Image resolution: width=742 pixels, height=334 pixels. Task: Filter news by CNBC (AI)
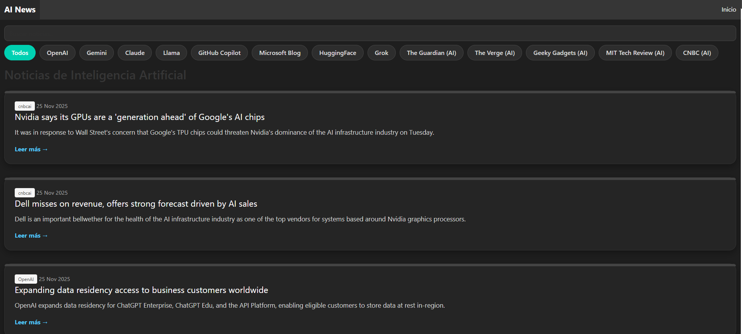tap(697, 53)
